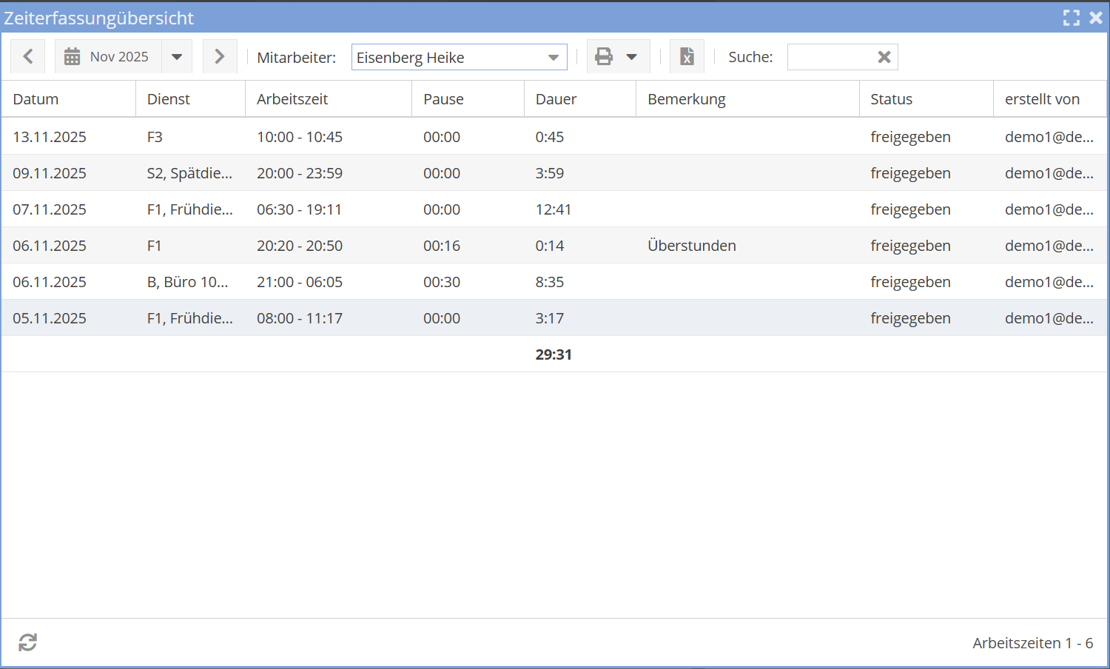Screen dimensions: 1110x669
Task: Open the Mitarbeiter dropdown list
Action: pyautogui.click(x=553, y=58)
